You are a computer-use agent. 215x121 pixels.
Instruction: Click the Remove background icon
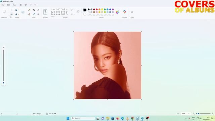(23, 12)
